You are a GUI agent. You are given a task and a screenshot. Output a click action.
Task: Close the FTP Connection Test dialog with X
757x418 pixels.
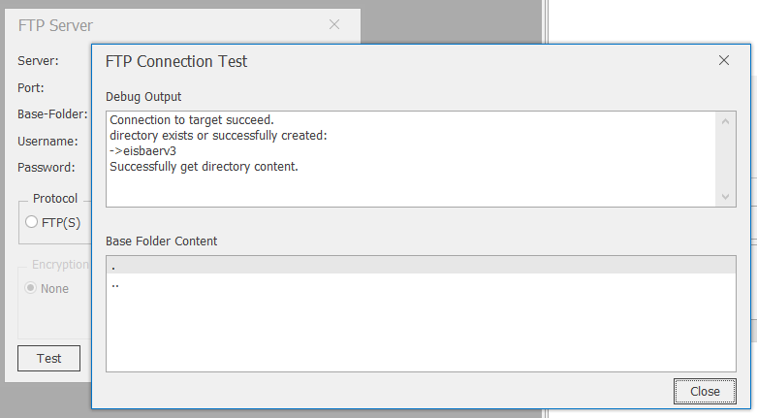(724, 60)
